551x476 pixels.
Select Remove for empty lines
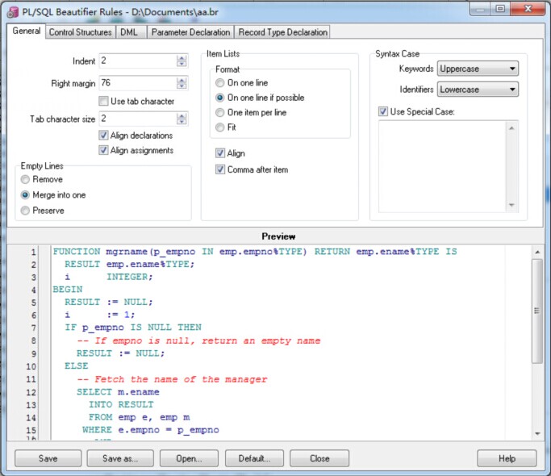pyautogui.click(x=25, y=179)
